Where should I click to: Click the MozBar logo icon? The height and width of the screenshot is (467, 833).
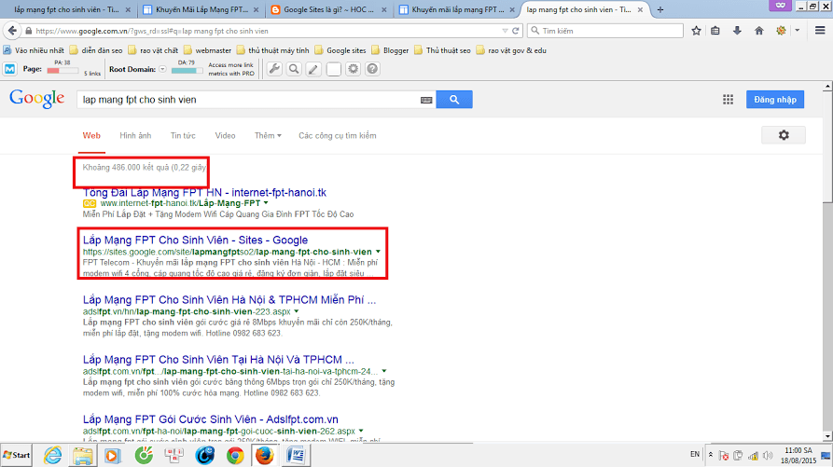9,69
